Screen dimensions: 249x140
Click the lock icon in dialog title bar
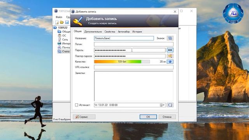click(73, 12)
